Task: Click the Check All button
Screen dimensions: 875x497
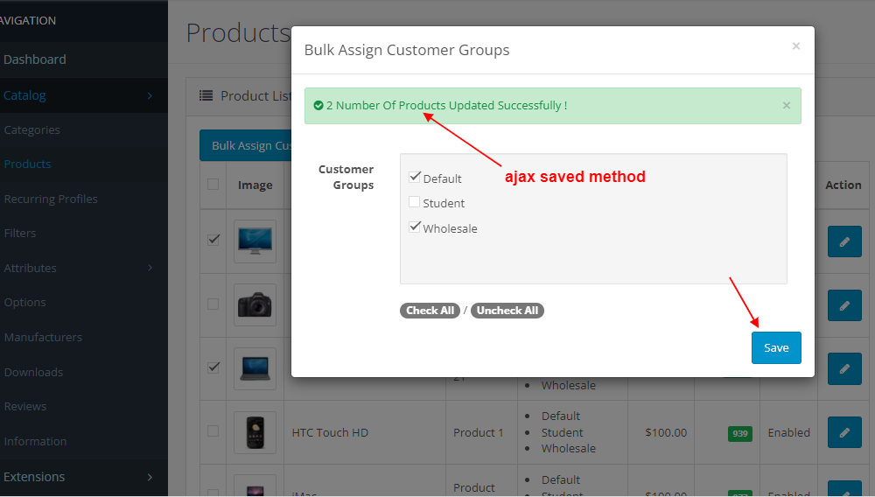Action: point(430,311)
